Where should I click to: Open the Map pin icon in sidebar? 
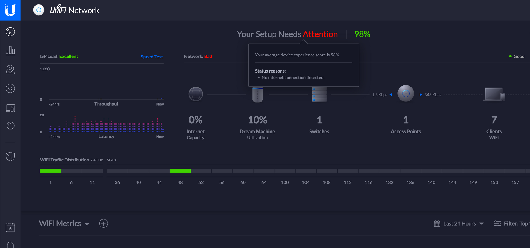[x=10, y=70]
